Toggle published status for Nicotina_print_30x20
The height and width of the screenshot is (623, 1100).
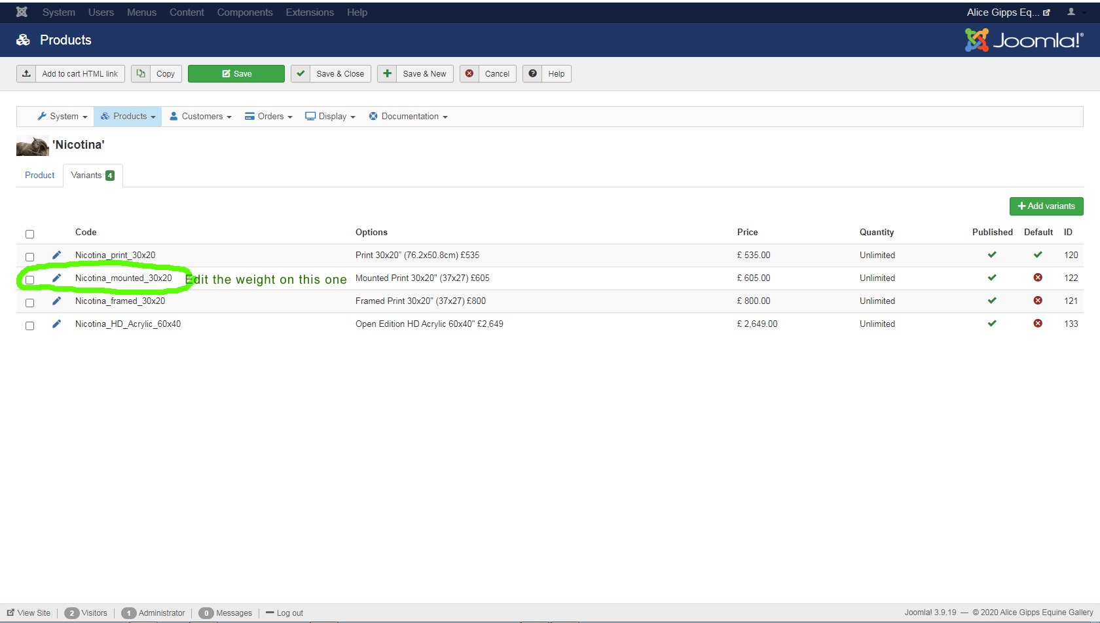click(x=992, y=255)
